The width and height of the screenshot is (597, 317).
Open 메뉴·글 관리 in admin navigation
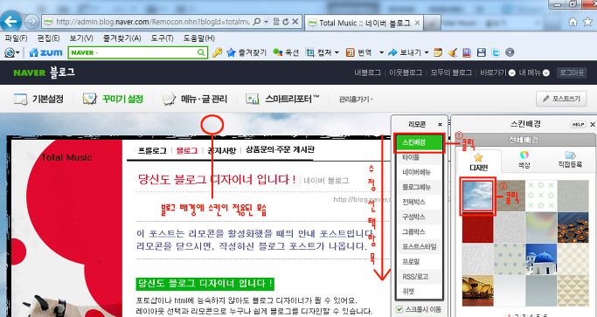click(x=195, y=99)
